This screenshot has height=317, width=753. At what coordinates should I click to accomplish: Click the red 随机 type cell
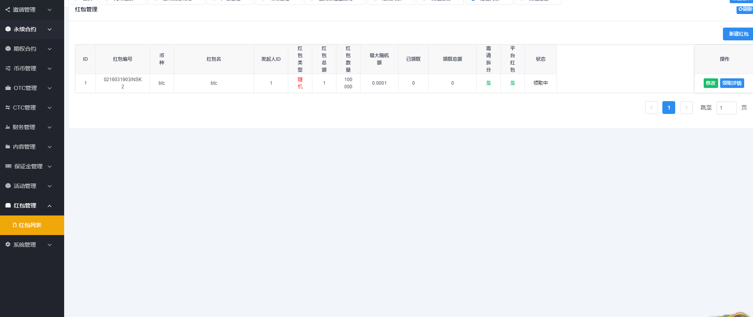coord(300,83)
